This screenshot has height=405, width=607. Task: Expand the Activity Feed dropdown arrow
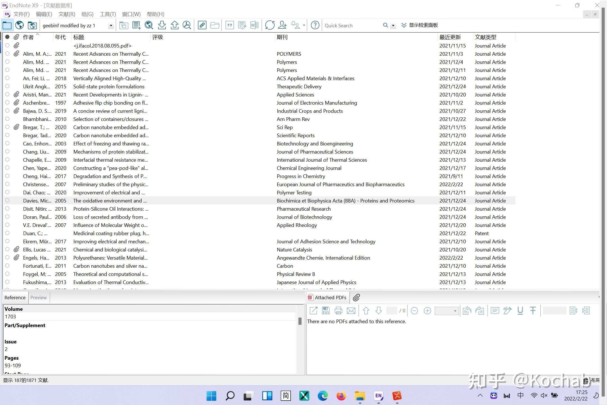click(x=304, y=25)
